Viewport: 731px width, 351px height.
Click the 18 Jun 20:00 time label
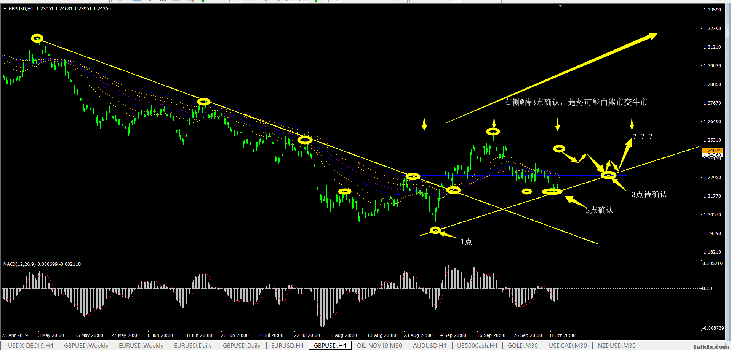coord(198,335)
